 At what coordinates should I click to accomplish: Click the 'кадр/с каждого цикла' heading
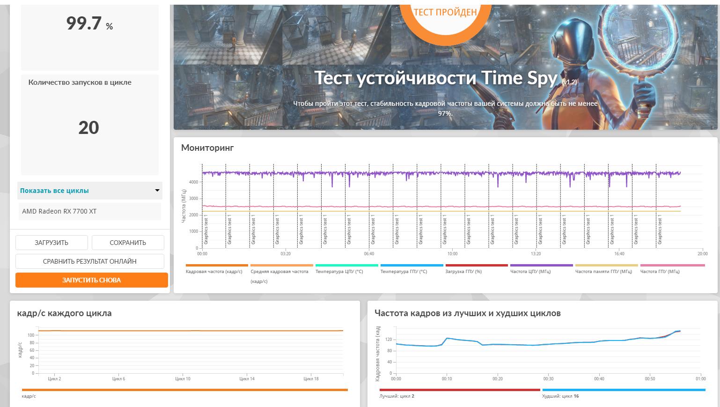[64, 313]
